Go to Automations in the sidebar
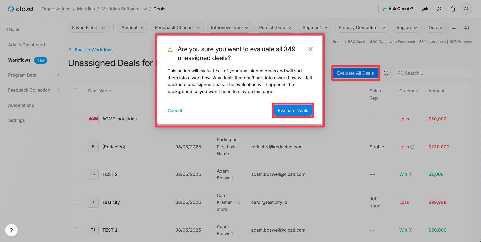The height and width of the screenshot is (242, 481). (21, 105)
